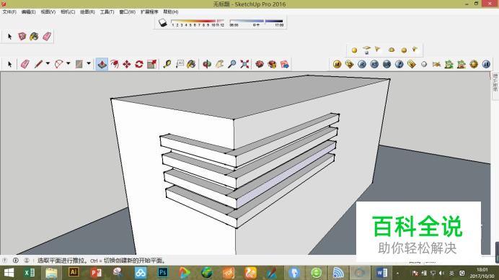This screenshot has height=280, width=499.
Task: Select the Orbit tool
Action: (x=207, y=64)
